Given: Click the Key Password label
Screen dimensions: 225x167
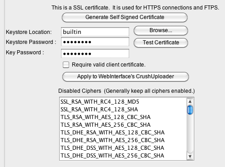Looking at the screenshot, I should point(25,52).
